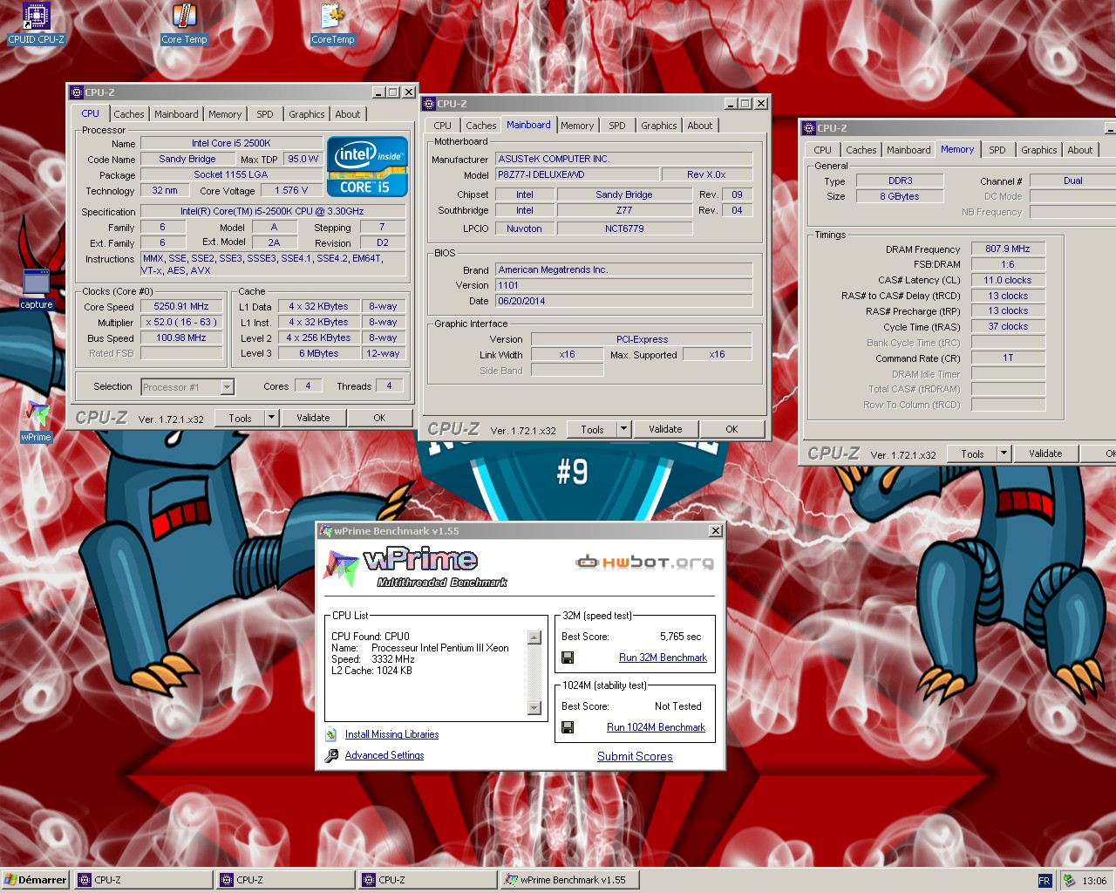Click the FR language indicator in tray

(x=1045, y=881)
